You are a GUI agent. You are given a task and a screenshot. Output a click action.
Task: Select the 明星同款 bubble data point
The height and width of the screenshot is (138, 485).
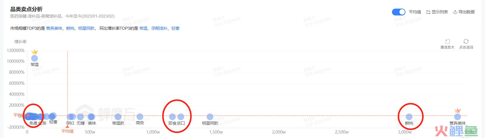[210, 117]
